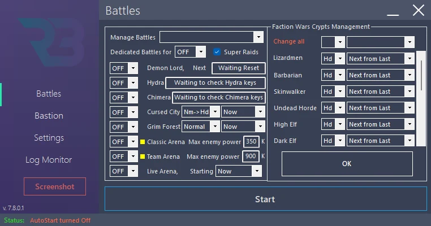The width and height of the screenshot is (431, 226).
Task: Click the Undead Horde faction label
Action: pos(295,108)
